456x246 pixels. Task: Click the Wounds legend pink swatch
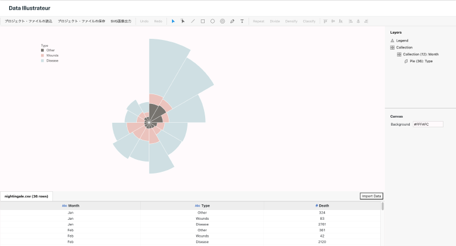(42, 55)
